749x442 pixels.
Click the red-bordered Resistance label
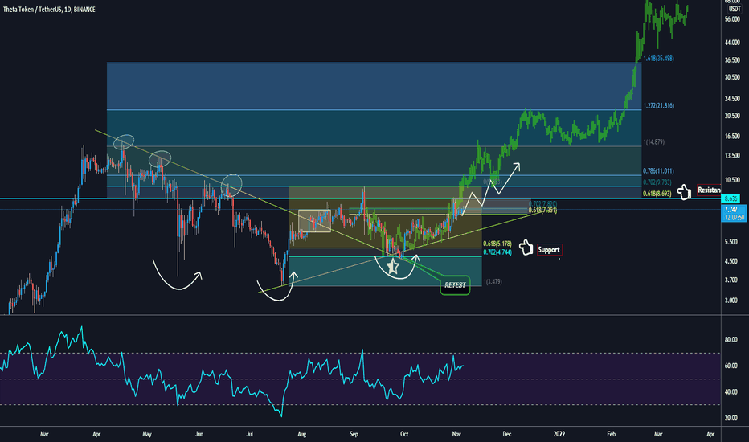point(709,190)
